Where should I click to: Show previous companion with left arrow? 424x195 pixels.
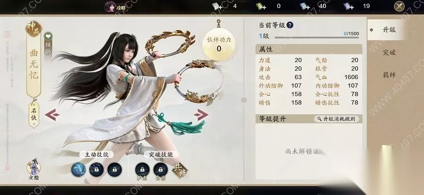52,115
